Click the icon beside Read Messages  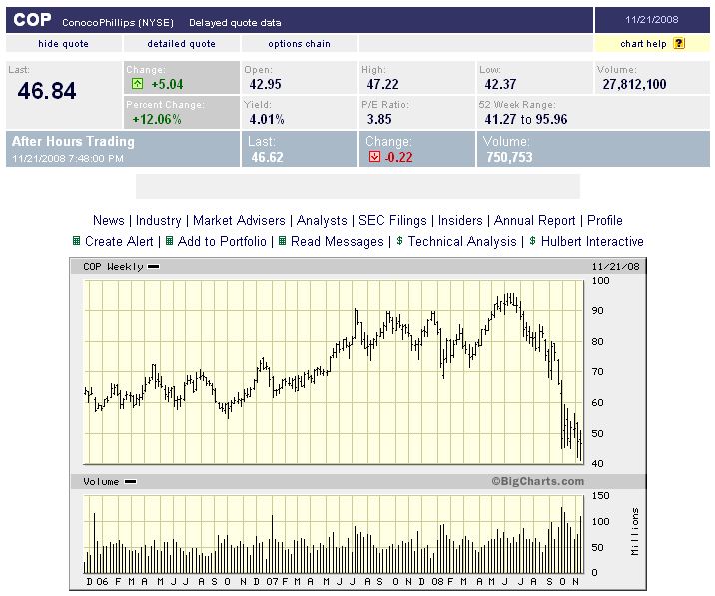pos(282,241)
